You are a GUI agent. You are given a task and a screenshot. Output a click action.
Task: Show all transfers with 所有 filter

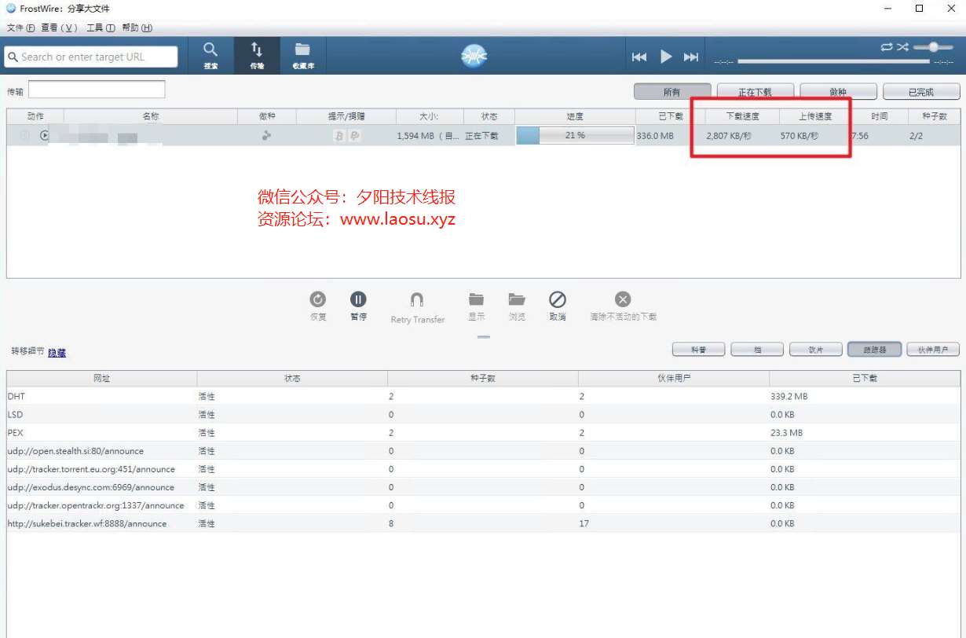[672, 92]
